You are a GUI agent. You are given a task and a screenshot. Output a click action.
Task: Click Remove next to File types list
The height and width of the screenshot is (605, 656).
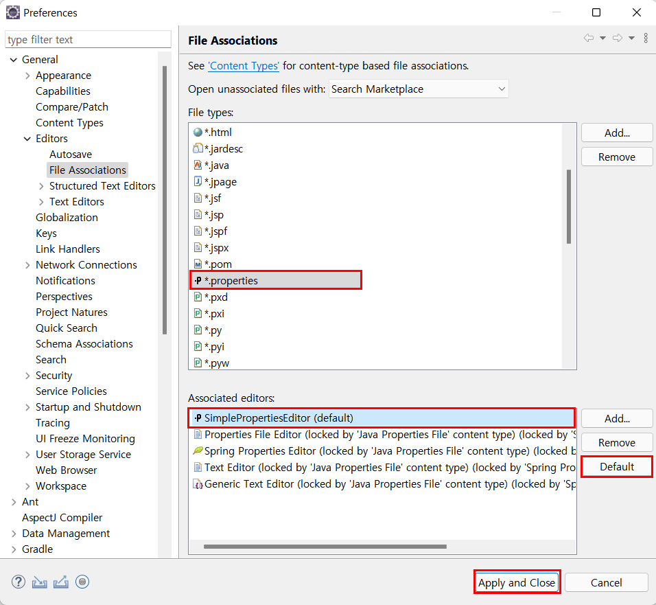click(x=617, y=157)
